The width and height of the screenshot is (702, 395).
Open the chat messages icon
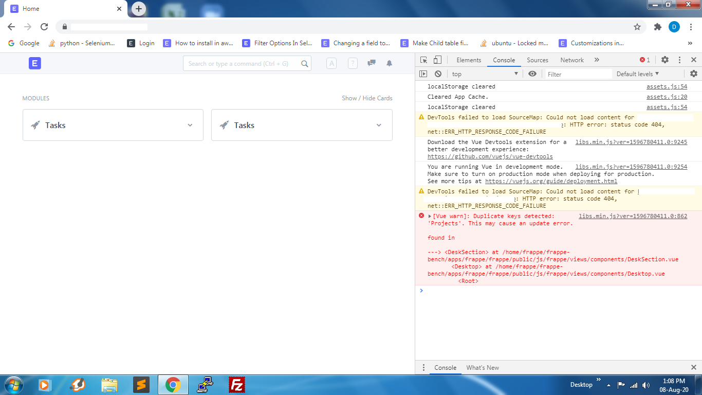tap(371, 63)
